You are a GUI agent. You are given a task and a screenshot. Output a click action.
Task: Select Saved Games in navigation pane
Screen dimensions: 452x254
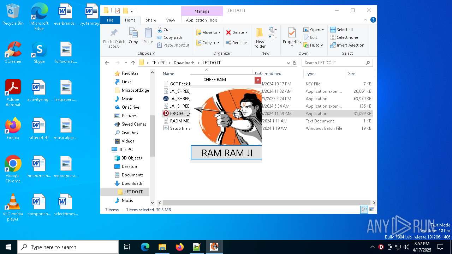click(x=134, y=124)
